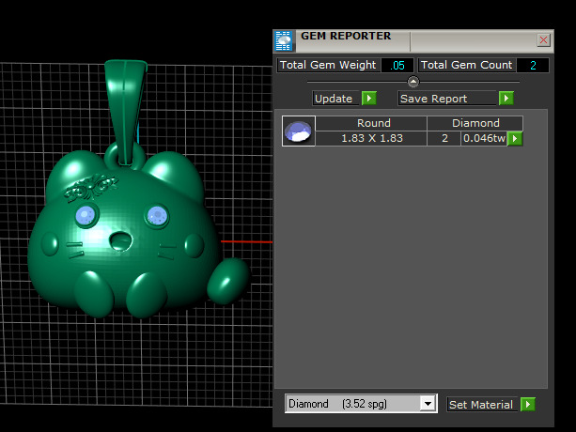Viewport: 576px width, 432px height.
Task: Click the GEM REPORTER title bar
Action: tap(415, 40)
